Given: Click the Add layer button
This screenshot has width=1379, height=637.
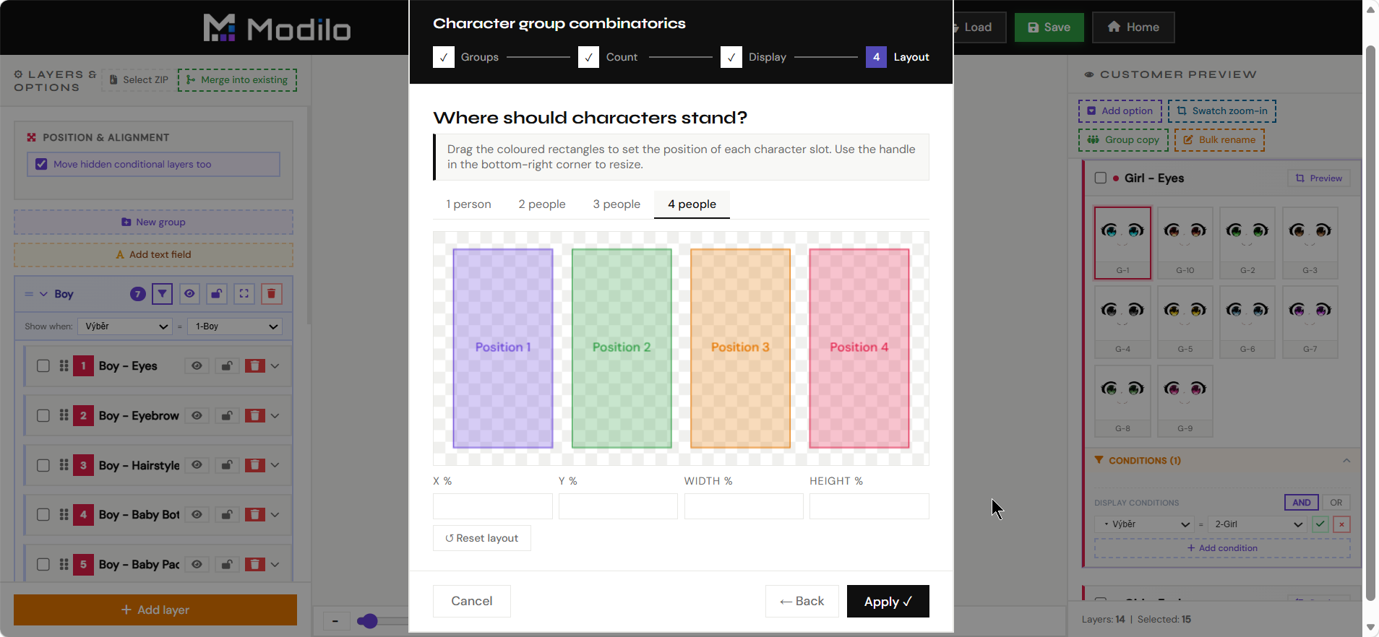Looking at the screenshot, I should [x=155, y=610].
